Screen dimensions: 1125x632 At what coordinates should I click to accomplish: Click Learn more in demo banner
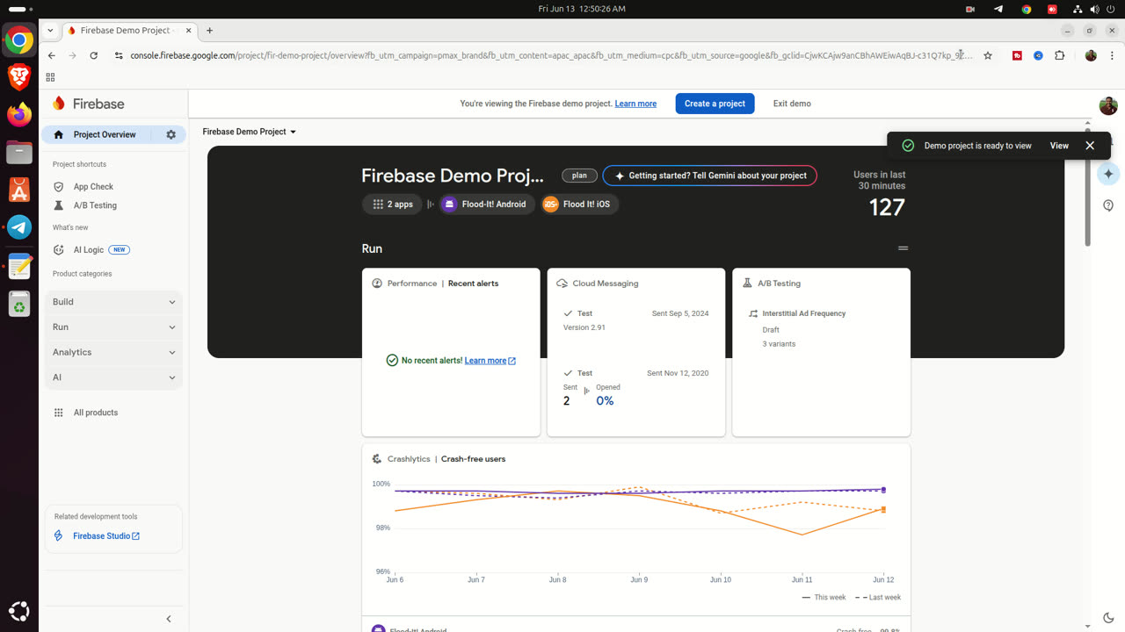click(635, 104)
